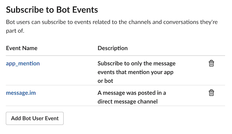The height and width of the screenshot is (134, 232).
Task: Open the app_mention event link
Action: (23, 64)
